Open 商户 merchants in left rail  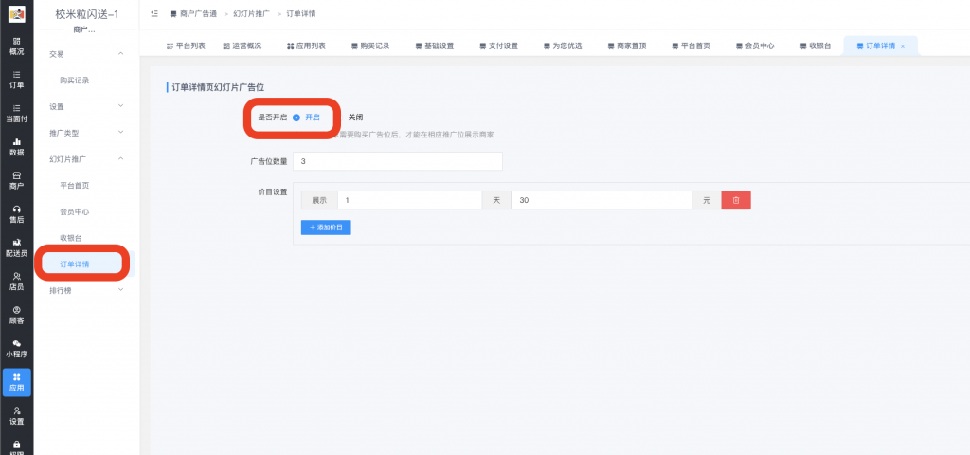click(x=17, y=180)
